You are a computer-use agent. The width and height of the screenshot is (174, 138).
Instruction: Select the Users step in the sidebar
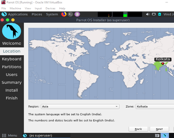pos(12,75)
